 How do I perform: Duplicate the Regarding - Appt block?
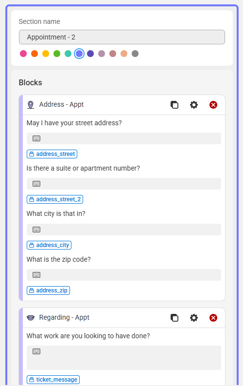(174, 318)
